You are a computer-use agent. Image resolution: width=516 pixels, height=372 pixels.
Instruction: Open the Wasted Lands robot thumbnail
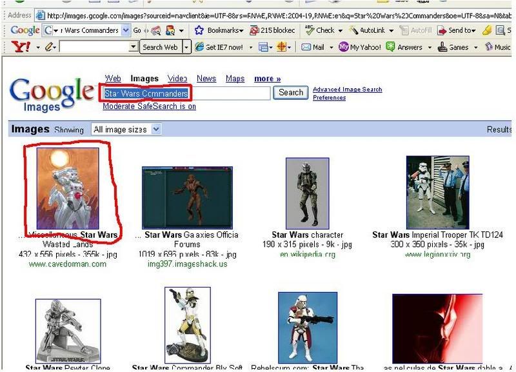pyautogui.click(x=68, y=188)
